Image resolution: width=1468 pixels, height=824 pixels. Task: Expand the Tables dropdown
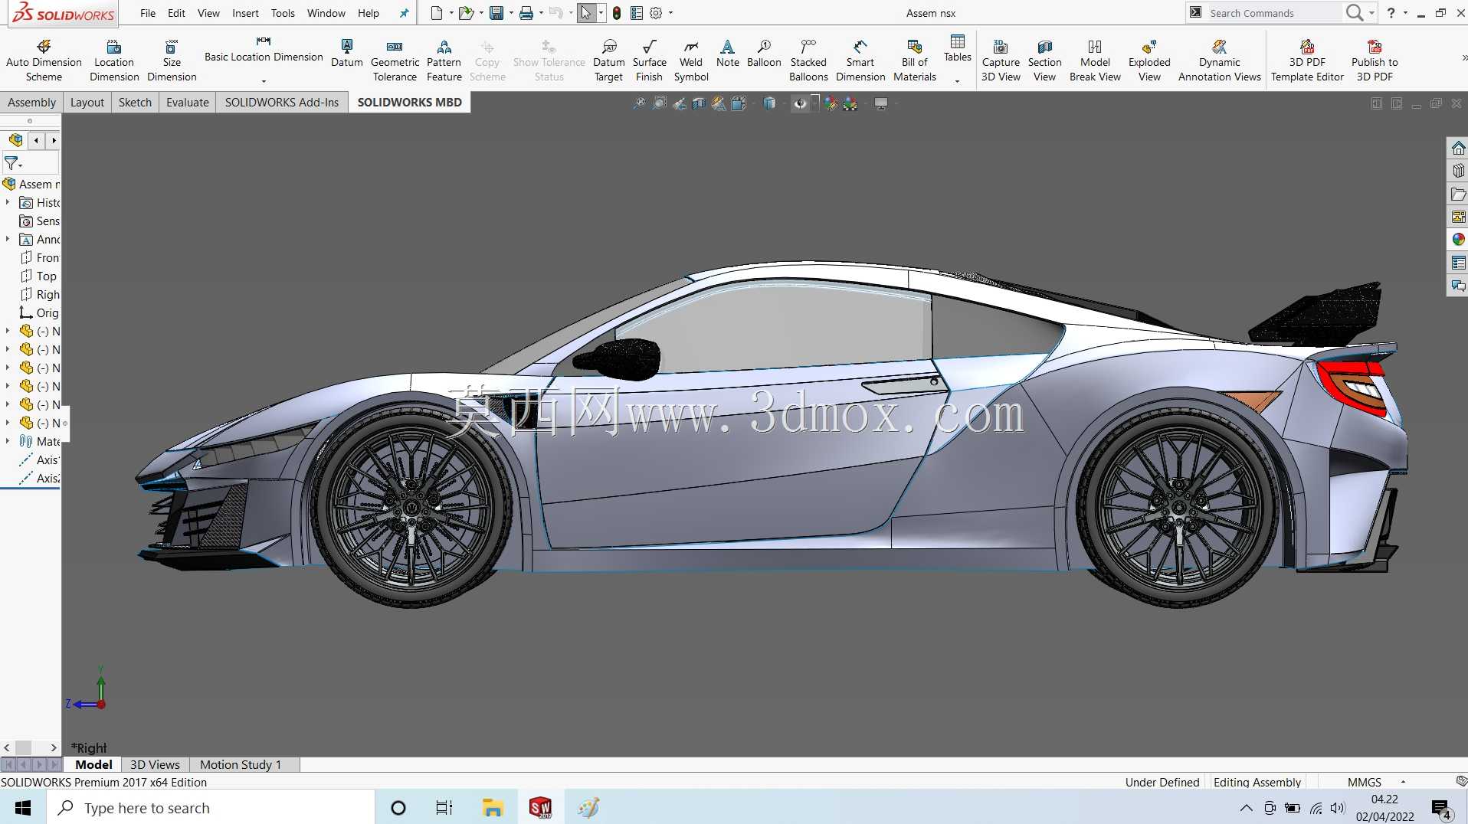click(957, 80)
